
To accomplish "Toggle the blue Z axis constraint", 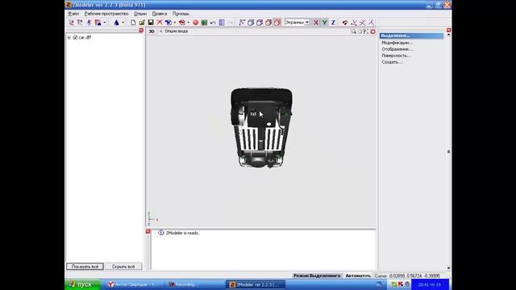I will coord(333,23).
